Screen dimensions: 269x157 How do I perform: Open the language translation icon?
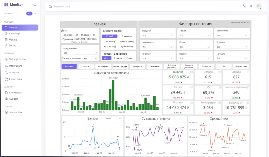tap(244, 6)
